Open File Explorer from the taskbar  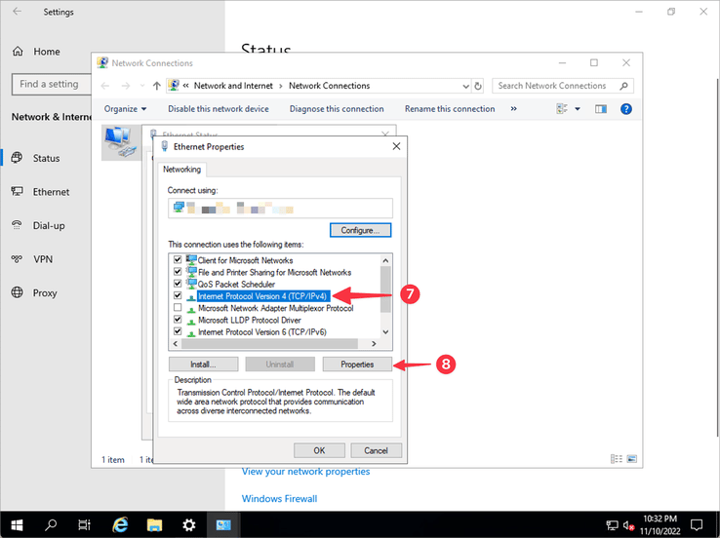pyautogui.click(x=154, y=524)
